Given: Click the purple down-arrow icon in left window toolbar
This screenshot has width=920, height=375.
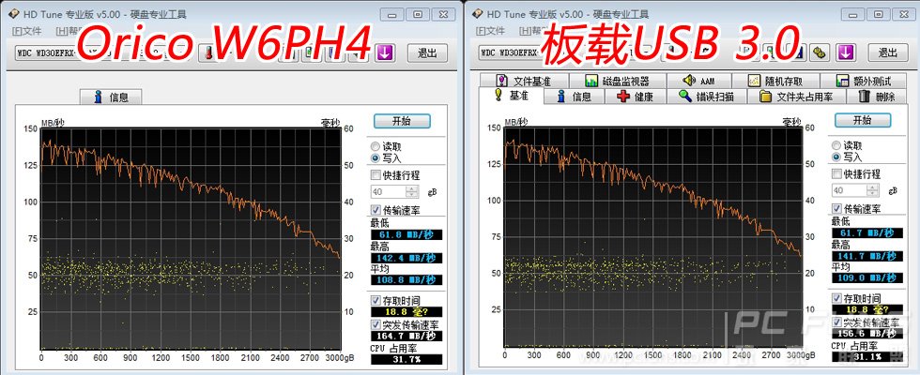Looking at the screenshot, I should click(385, 52).
